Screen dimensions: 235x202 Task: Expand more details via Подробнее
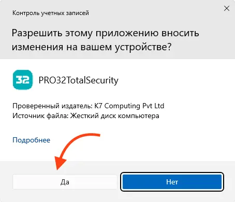click(x=32, y=140)
